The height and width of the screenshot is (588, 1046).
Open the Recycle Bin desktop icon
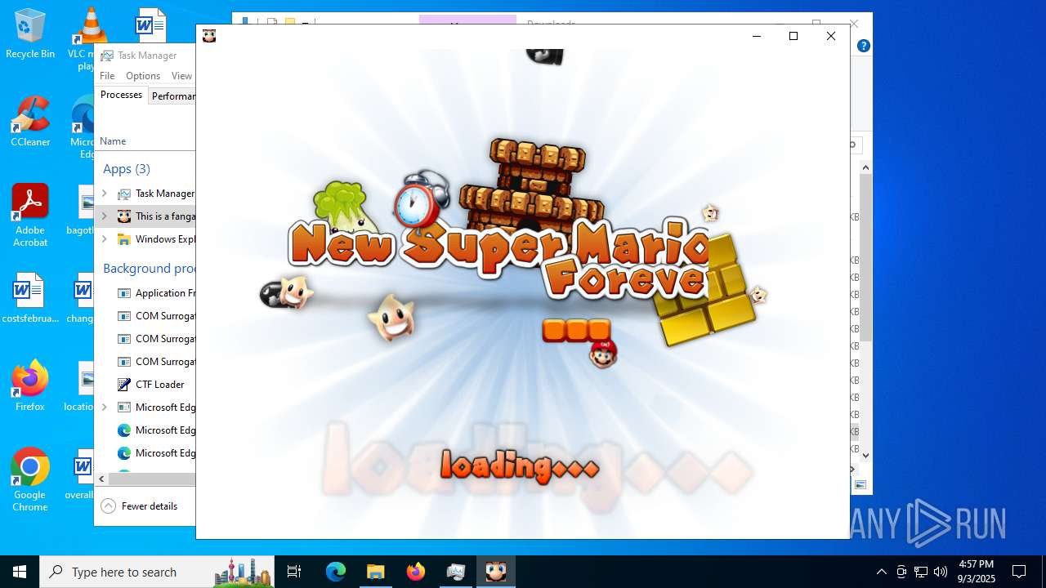[30, 34]
